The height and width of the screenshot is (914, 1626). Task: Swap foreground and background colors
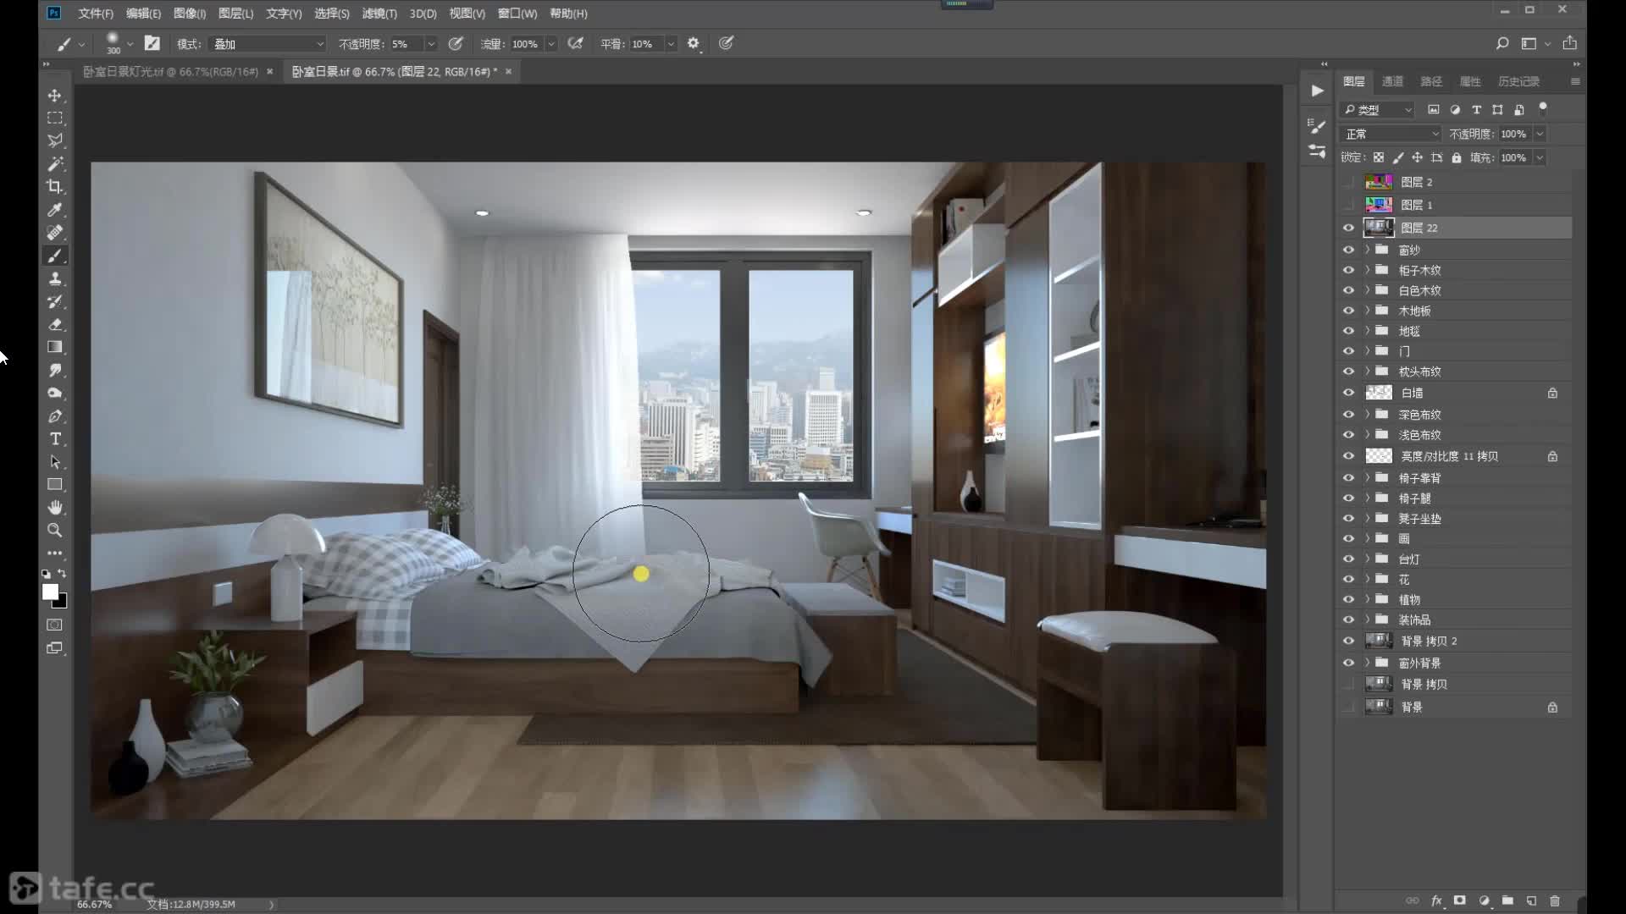(62, 574)
